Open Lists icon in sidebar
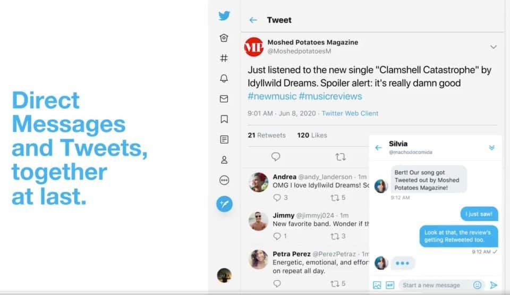Viewport: 510px width, 295px height. [x=224, y=139]
